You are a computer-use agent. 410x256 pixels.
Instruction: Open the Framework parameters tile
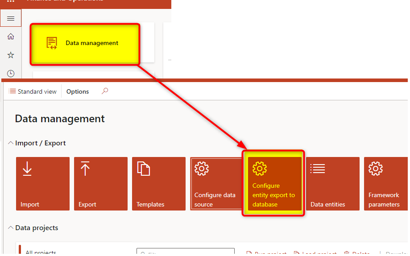tap(386, 184)
